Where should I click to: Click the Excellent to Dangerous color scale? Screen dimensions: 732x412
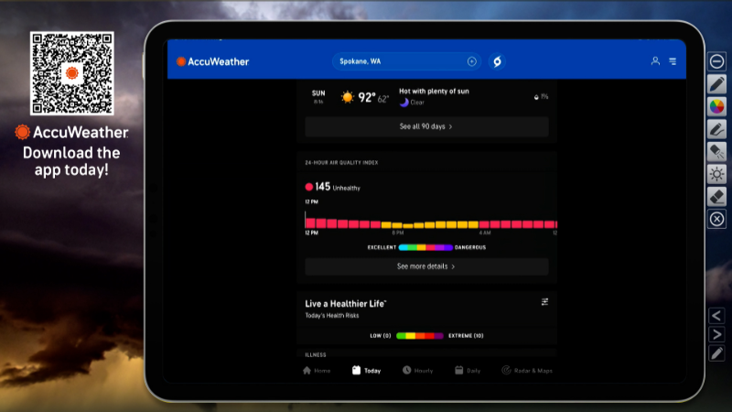click(x=425, y=247)
